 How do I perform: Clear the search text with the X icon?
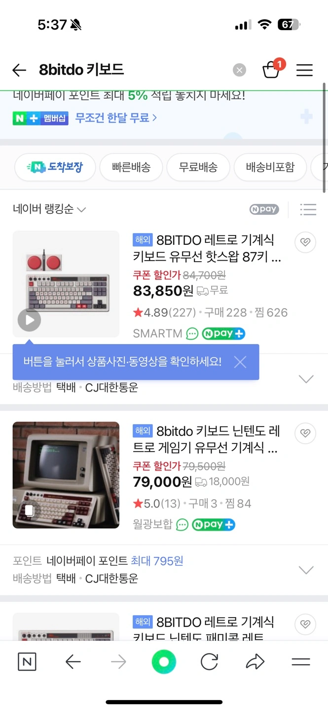pos(239,70)
